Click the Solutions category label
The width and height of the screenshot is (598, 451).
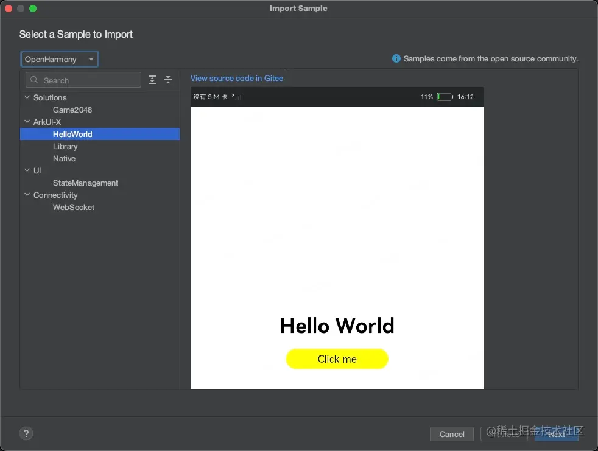(50, 97)
